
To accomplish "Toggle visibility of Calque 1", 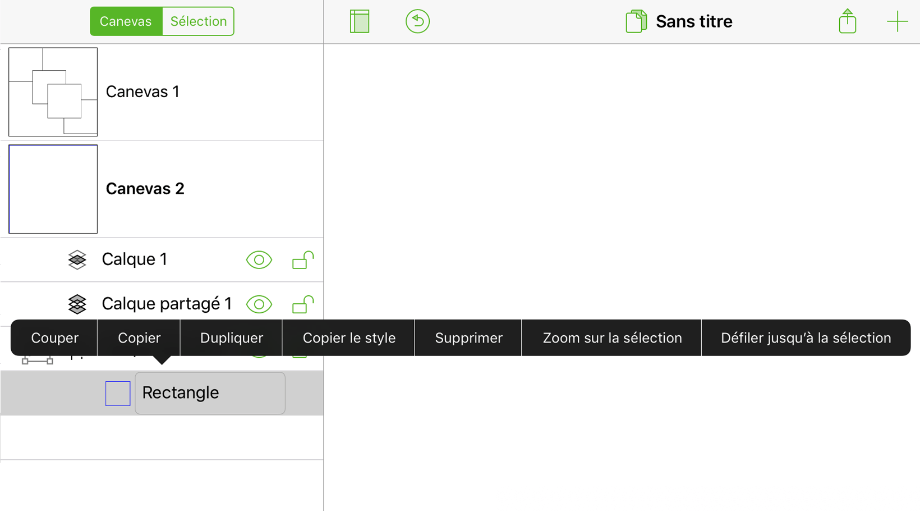I will pos(259,260).
